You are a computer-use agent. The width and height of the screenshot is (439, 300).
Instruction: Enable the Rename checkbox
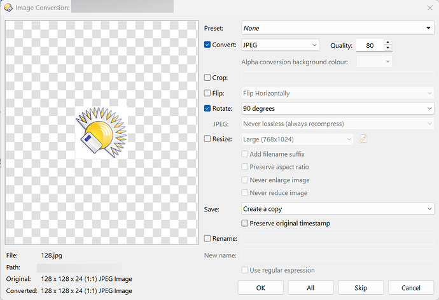pyautogui.click(x=207, y=238)
